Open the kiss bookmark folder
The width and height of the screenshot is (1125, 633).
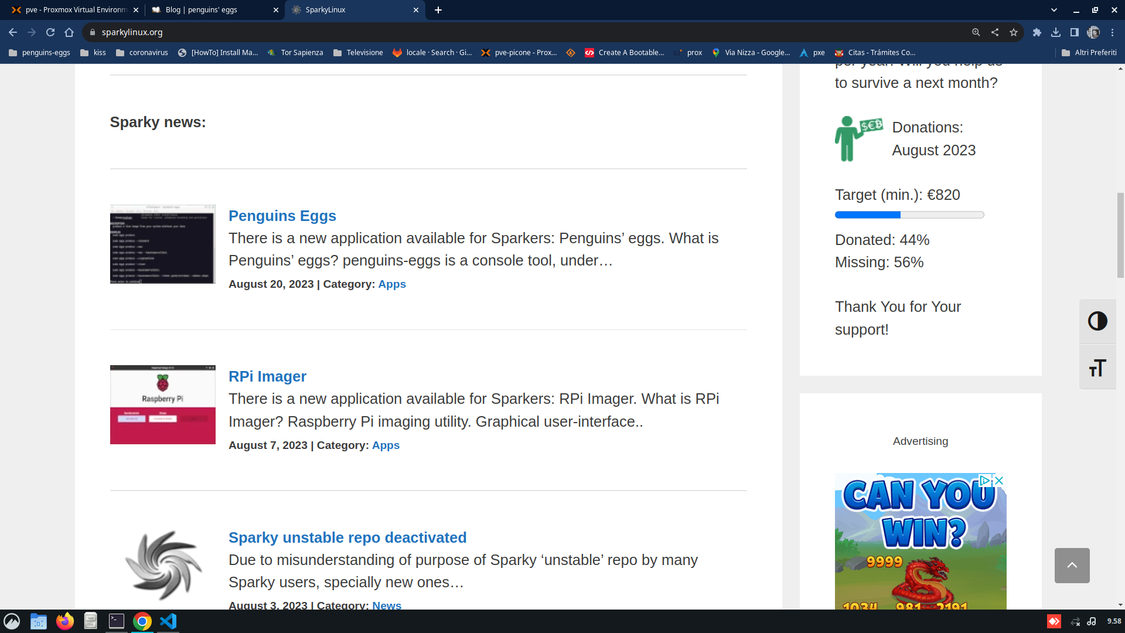click(93, 53)
